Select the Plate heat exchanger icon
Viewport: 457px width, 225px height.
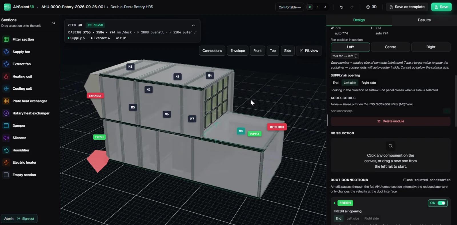6,101
